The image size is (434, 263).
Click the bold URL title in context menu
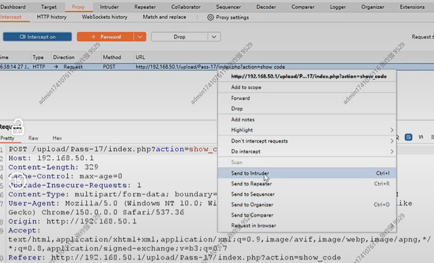point(309,77)
